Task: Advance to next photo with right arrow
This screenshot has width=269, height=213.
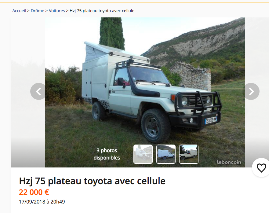Action: point(251,91)
